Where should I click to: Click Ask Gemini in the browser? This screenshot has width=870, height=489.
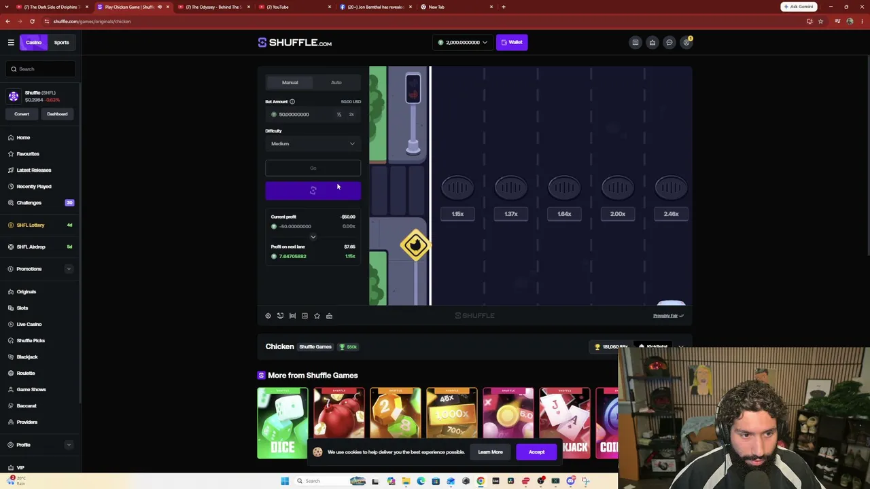pyautogui.click(x=799, y=7)
